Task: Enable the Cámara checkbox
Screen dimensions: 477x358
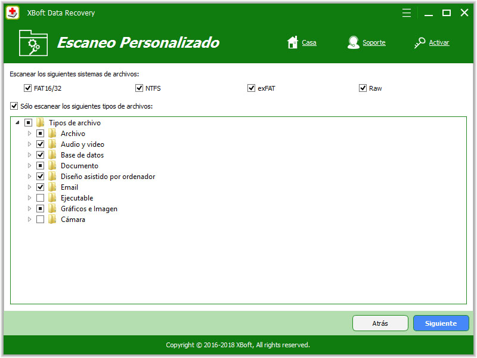Action: (x=40, y=219)
